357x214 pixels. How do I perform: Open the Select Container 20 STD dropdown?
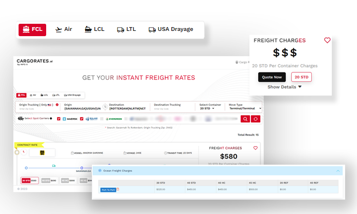coord(207,109)
